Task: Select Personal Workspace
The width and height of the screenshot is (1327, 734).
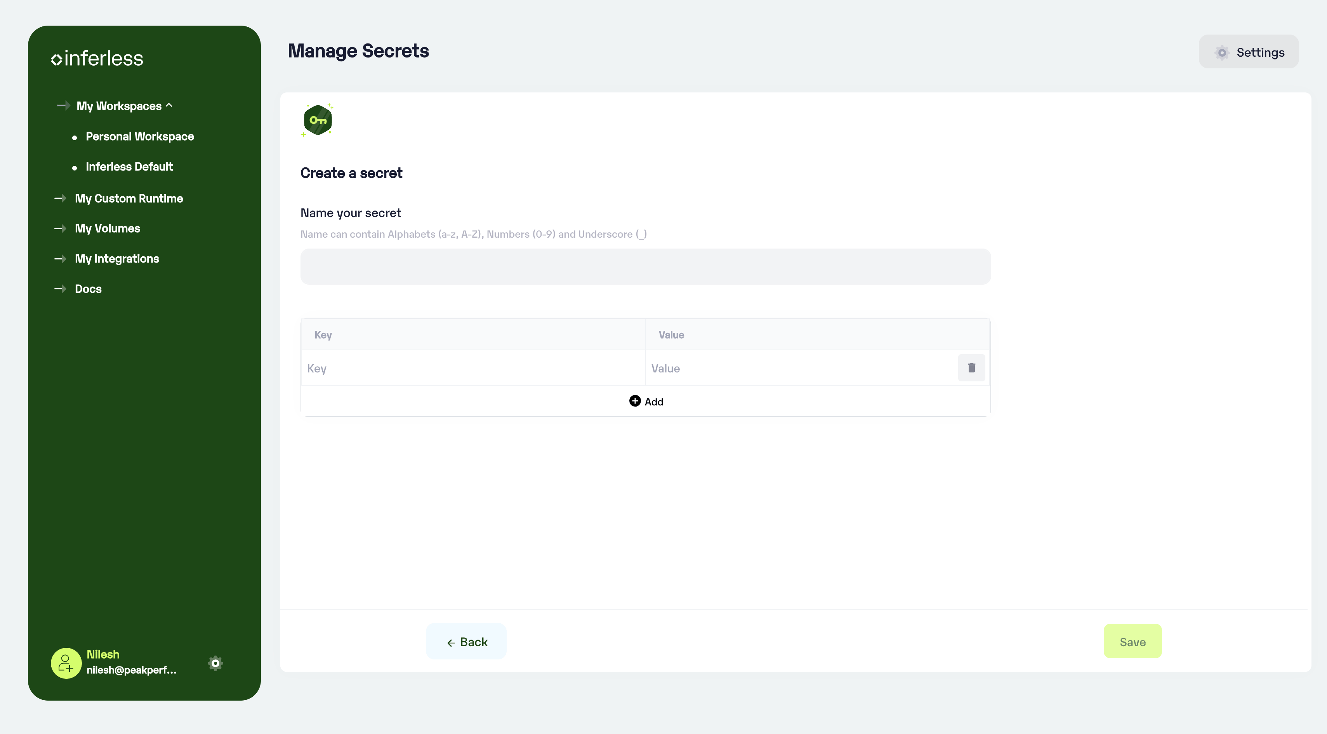Action: 140,137
